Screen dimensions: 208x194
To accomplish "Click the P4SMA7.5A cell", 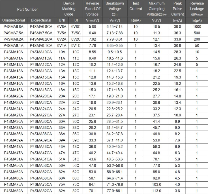I will click(x=14, y=33).
